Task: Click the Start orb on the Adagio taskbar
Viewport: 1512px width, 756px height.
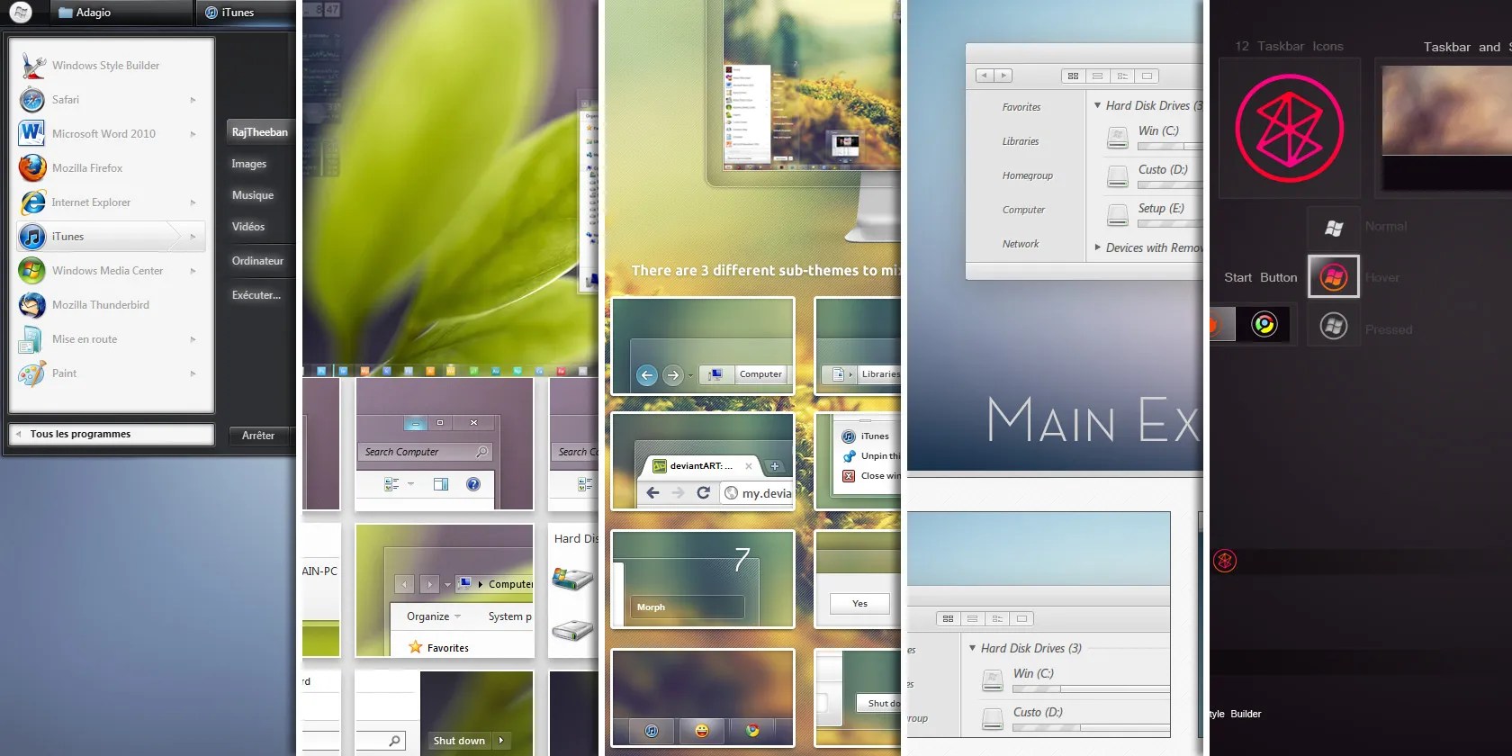Action: pyautogui.click(x=20, y=12)
